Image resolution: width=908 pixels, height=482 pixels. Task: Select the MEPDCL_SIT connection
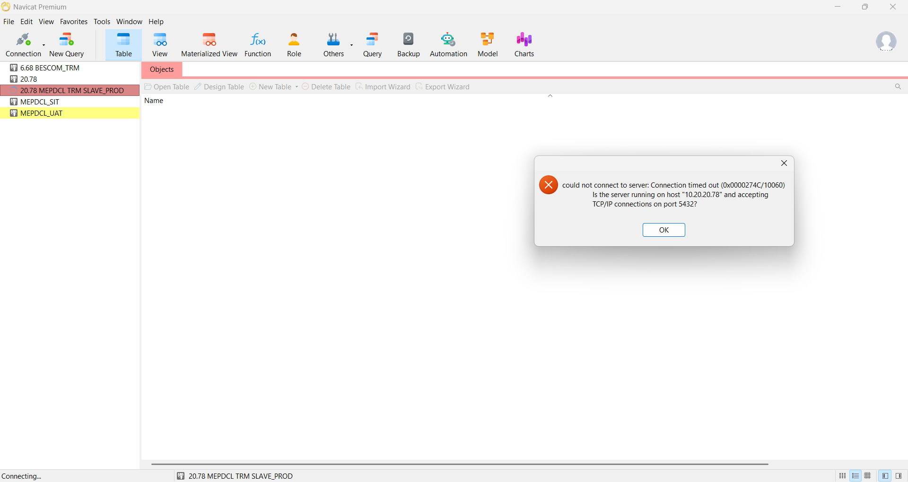pos(70,102)
